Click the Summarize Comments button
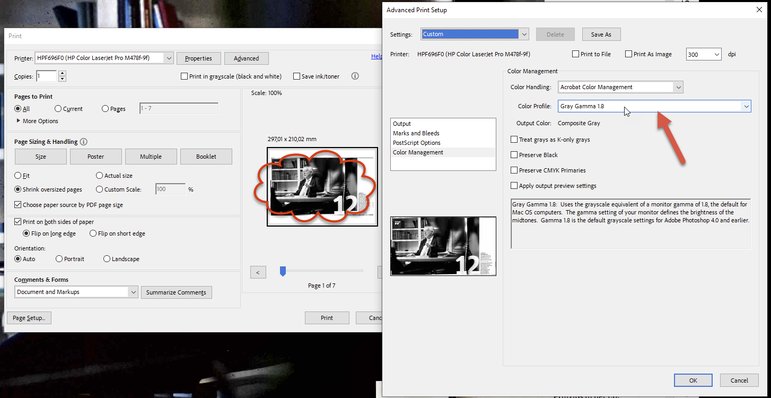 176,292
